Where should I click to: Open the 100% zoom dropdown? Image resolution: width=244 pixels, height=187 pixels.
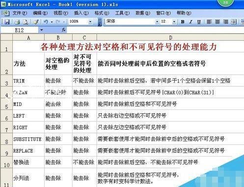(x=90, y=22)
